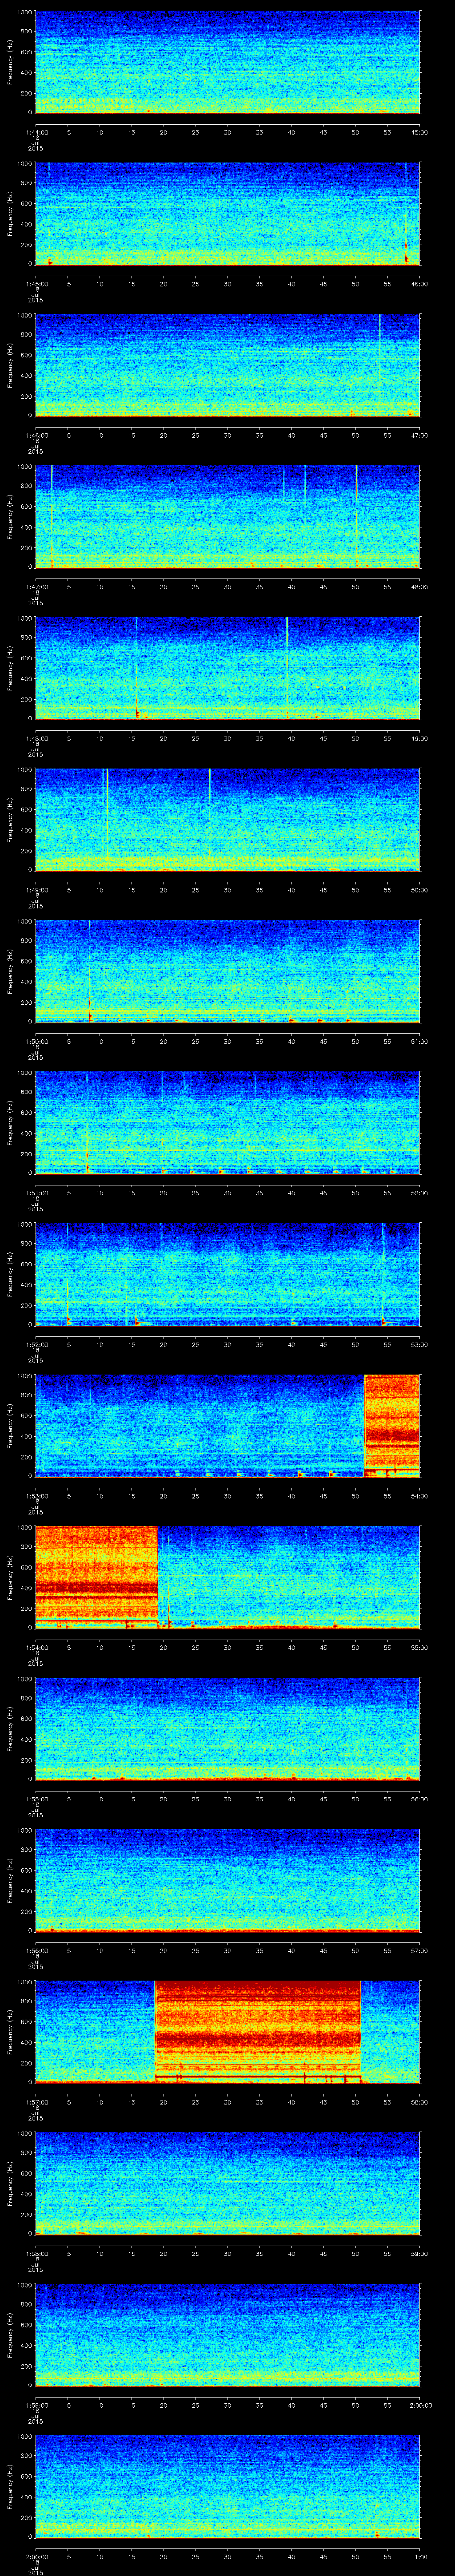The width and height of the screenshot is (455, 2576).
Task: Click the 1:55:00 start time label
Action: pos(37,1799)
